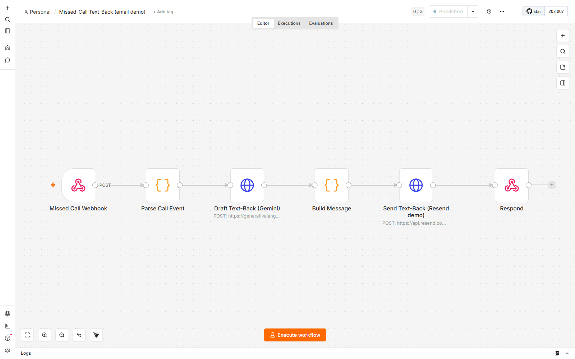
Task: Open the insights chart icon
Action: point(8,326)
